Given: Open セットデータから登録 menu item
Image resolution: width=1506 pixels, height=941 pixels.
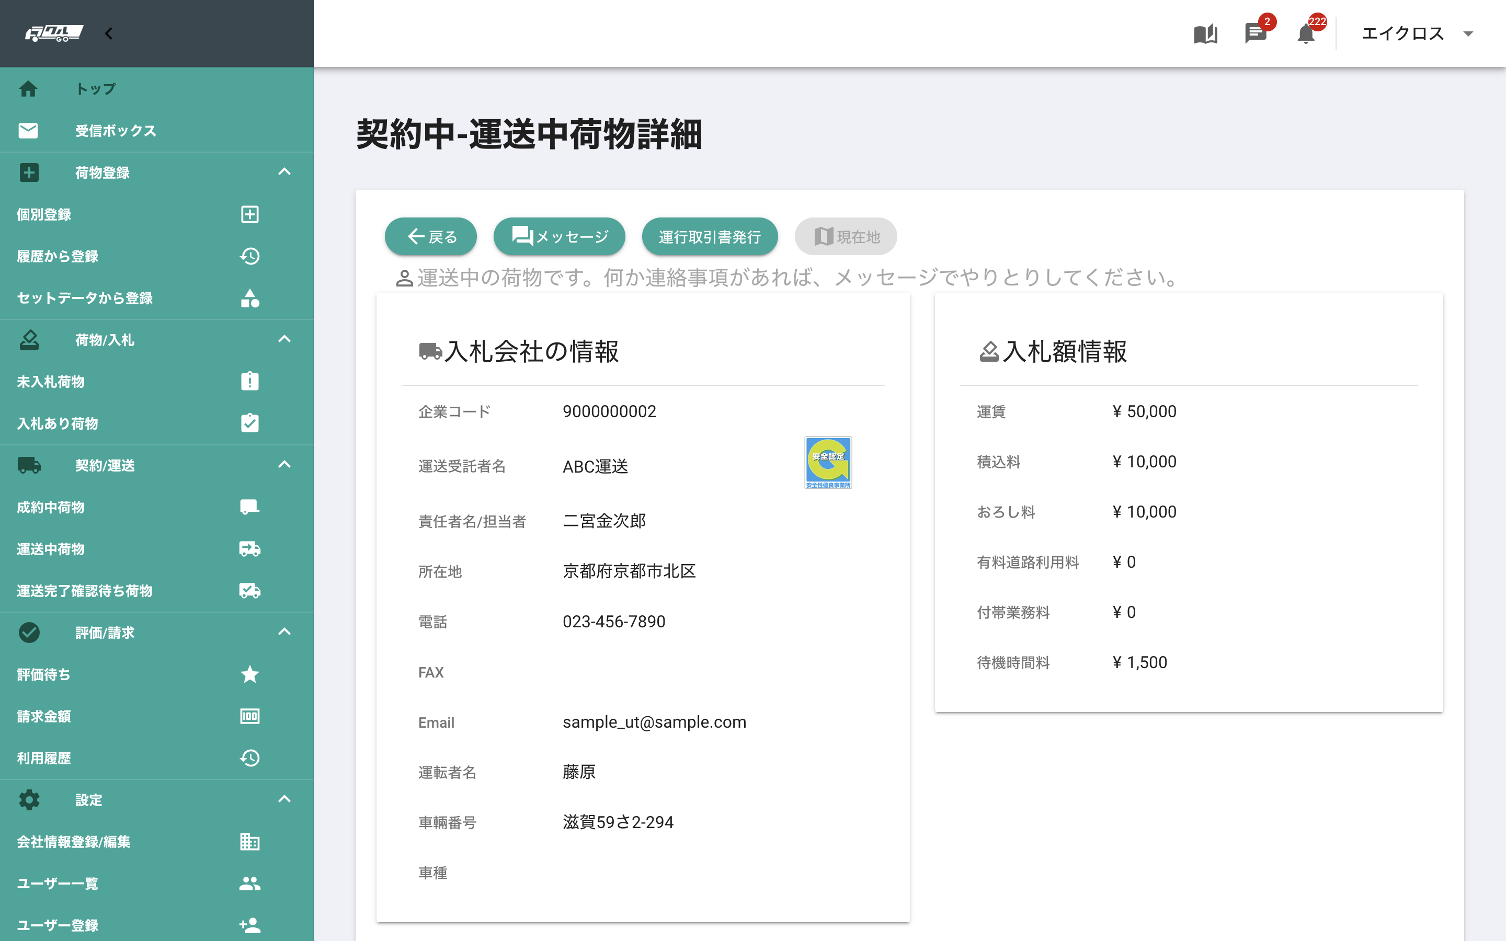Looking at the screenshot, I should 85,298.
